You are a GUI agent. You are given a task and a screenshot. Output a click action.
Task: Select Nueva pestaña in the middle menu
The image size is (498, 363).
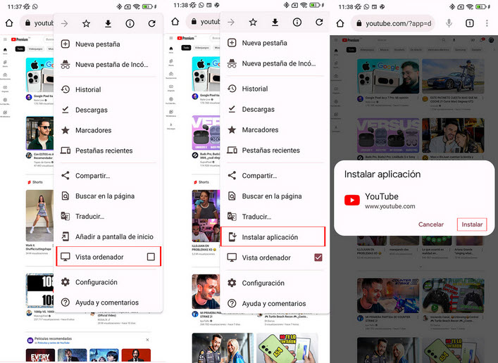275,43
